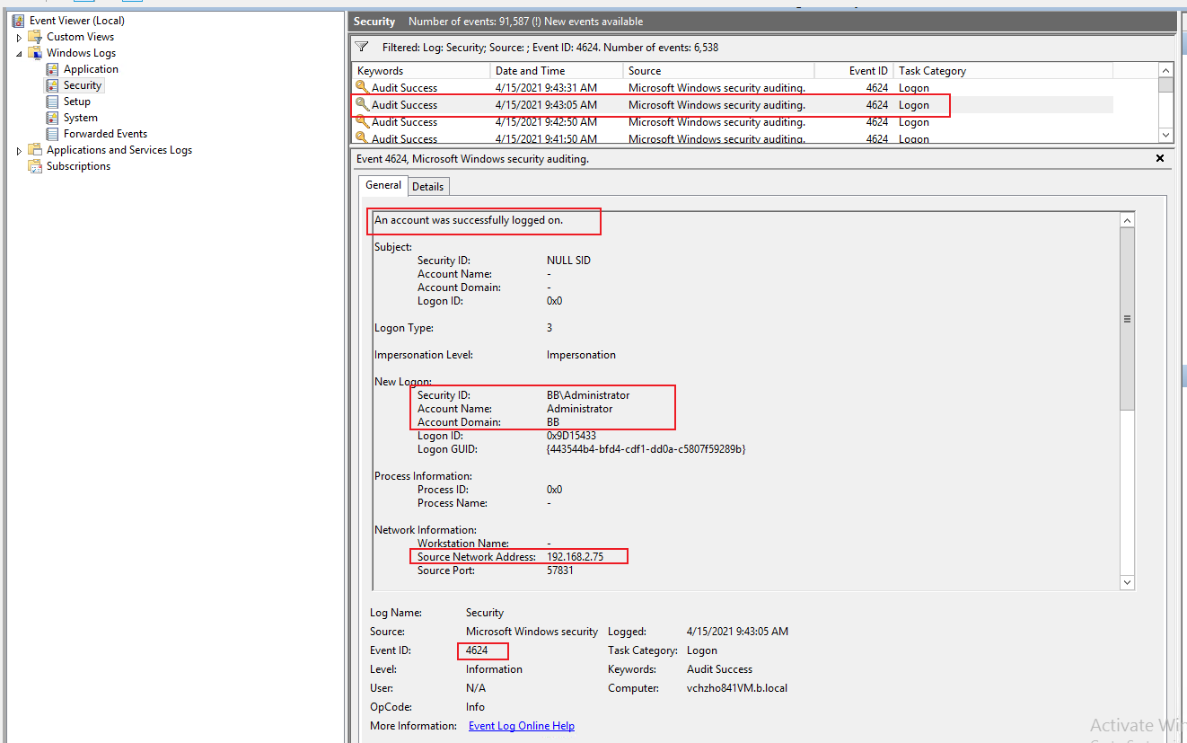
Task: Click details text scroll up arrow
Action: coord(1128,220)
